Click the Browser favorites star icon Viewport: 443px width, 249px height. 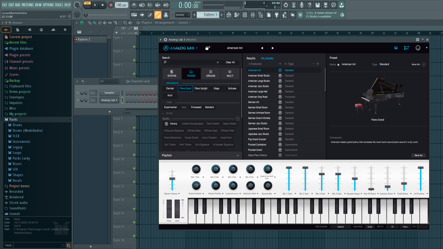(x=65, y=30)
